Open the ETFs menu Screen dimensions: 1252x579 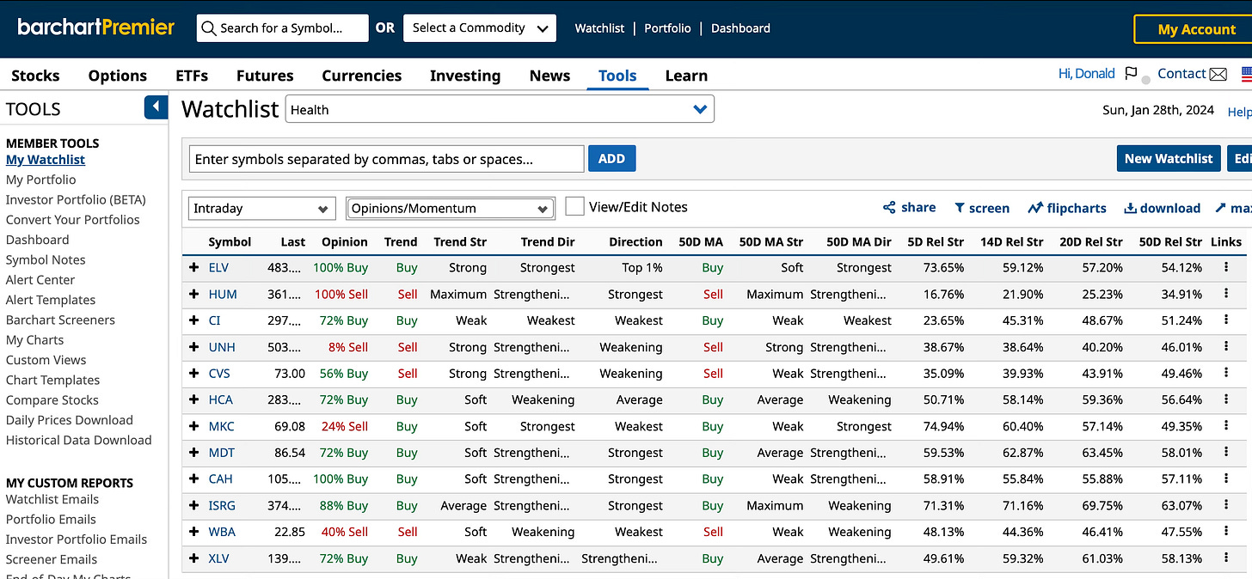coord(192,76)
